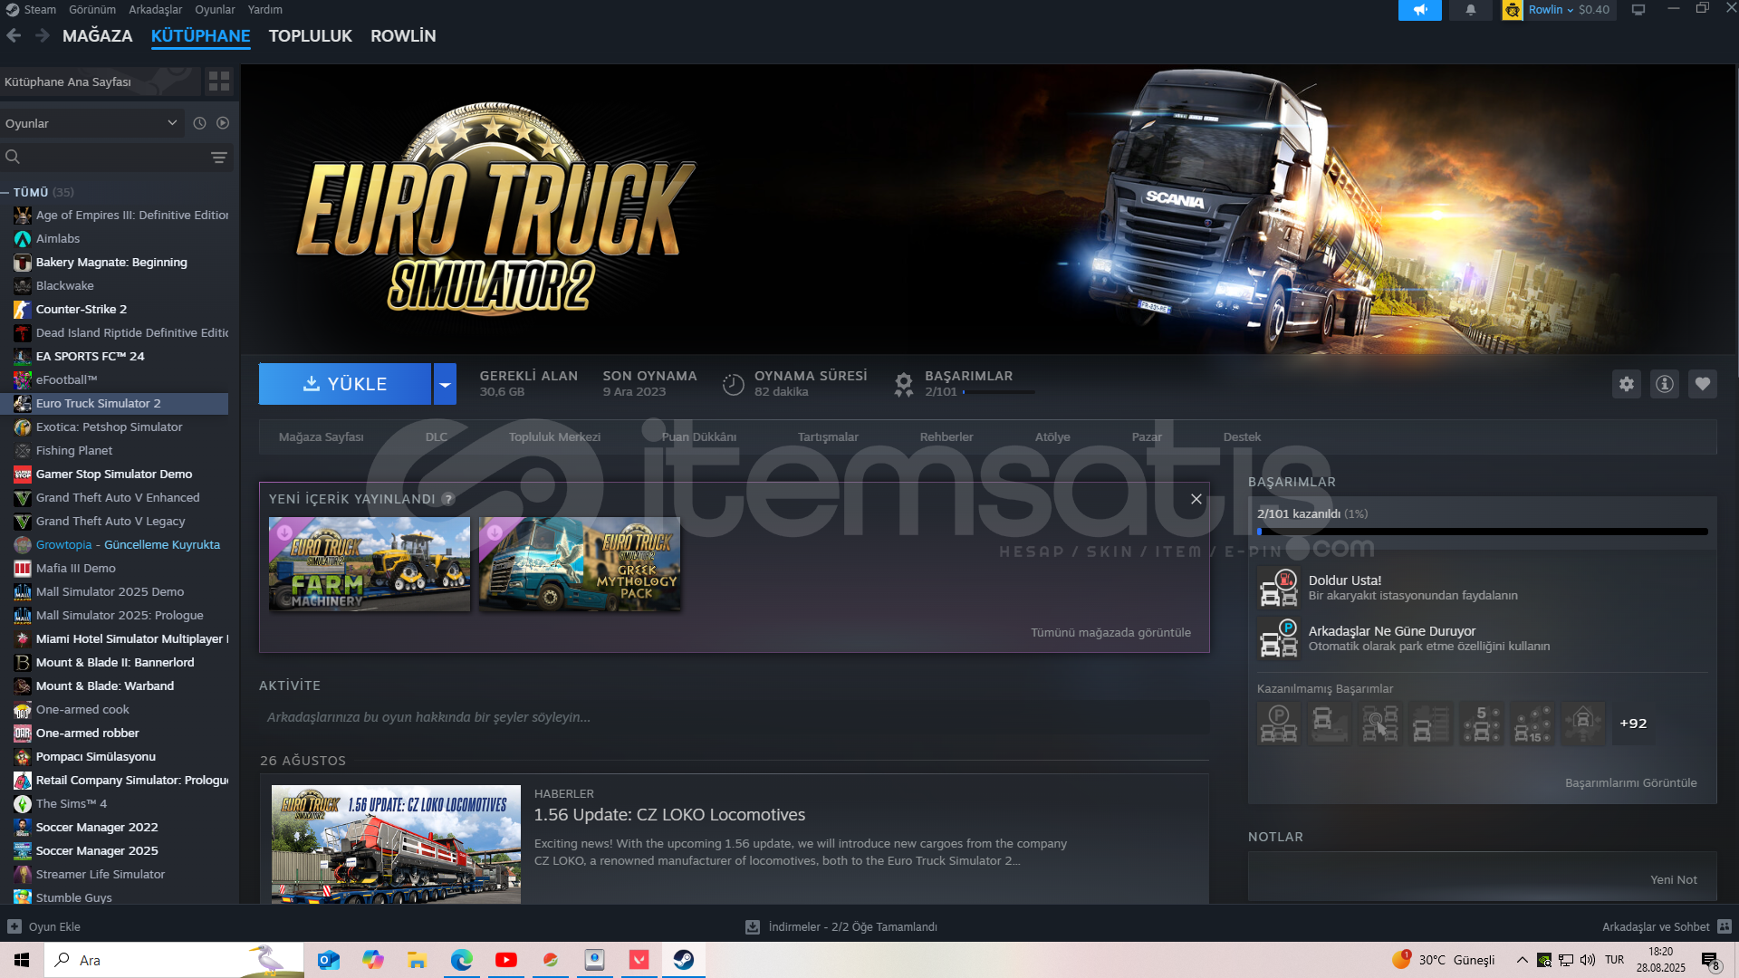Open the Görünüm menu
This screenshot has width=1739, height=978.
click(92, 9)
